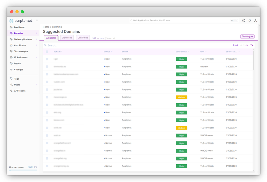Open the notifications bell
The width and height of the screenshot is (267, 182).
(250, 20)
